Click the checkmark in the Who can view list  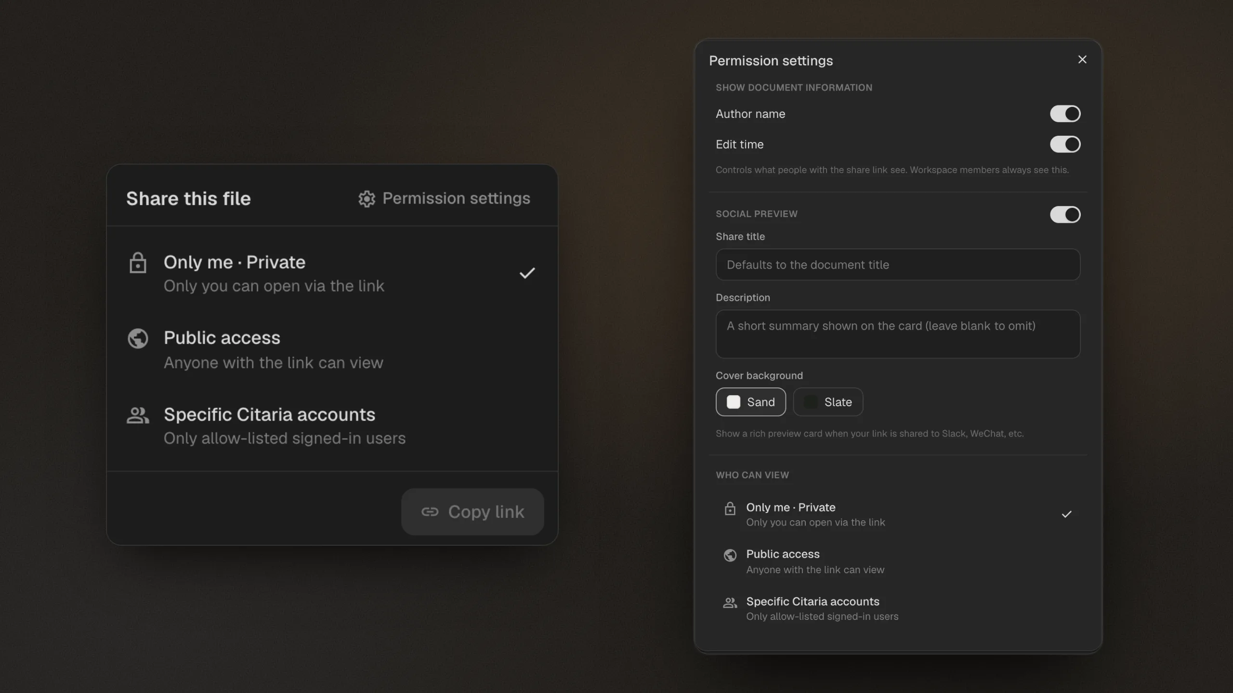coord(1067,514)
